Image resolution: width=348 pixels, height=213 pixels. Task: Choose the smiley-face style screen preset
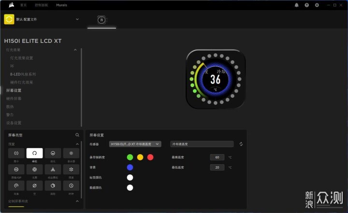point(53,153)
